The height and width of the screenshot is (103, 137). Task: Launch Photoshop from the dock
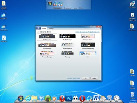coord(69,99)
